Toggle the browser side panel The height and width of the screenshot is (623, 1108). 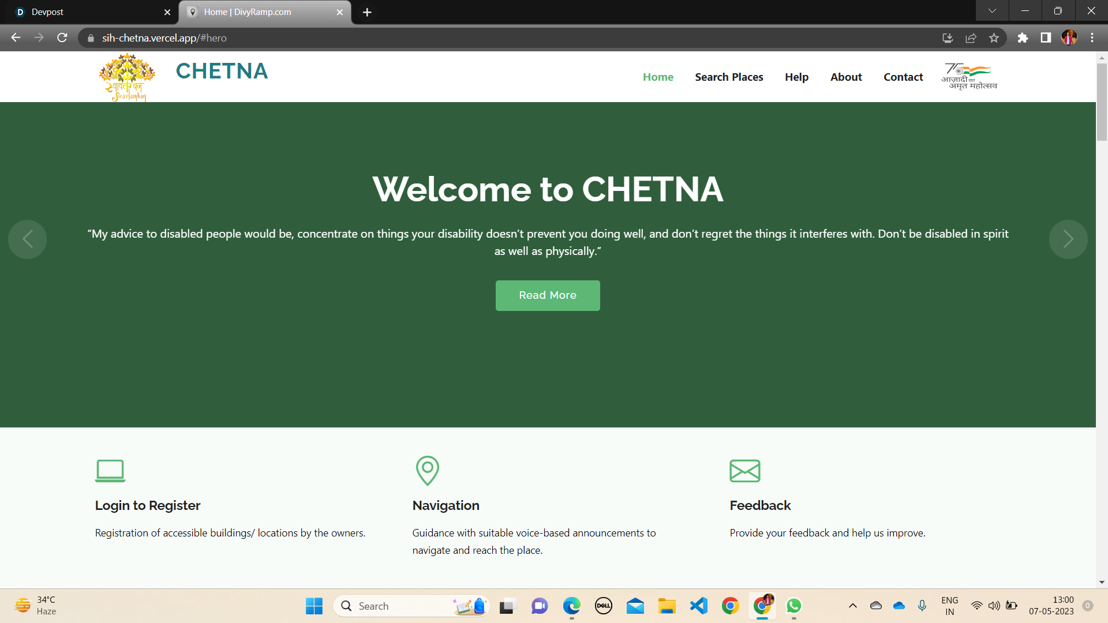1046,38
